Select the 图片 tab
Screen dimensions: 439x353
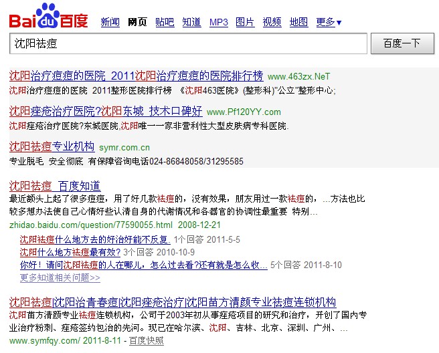click(x=245, y=22)
